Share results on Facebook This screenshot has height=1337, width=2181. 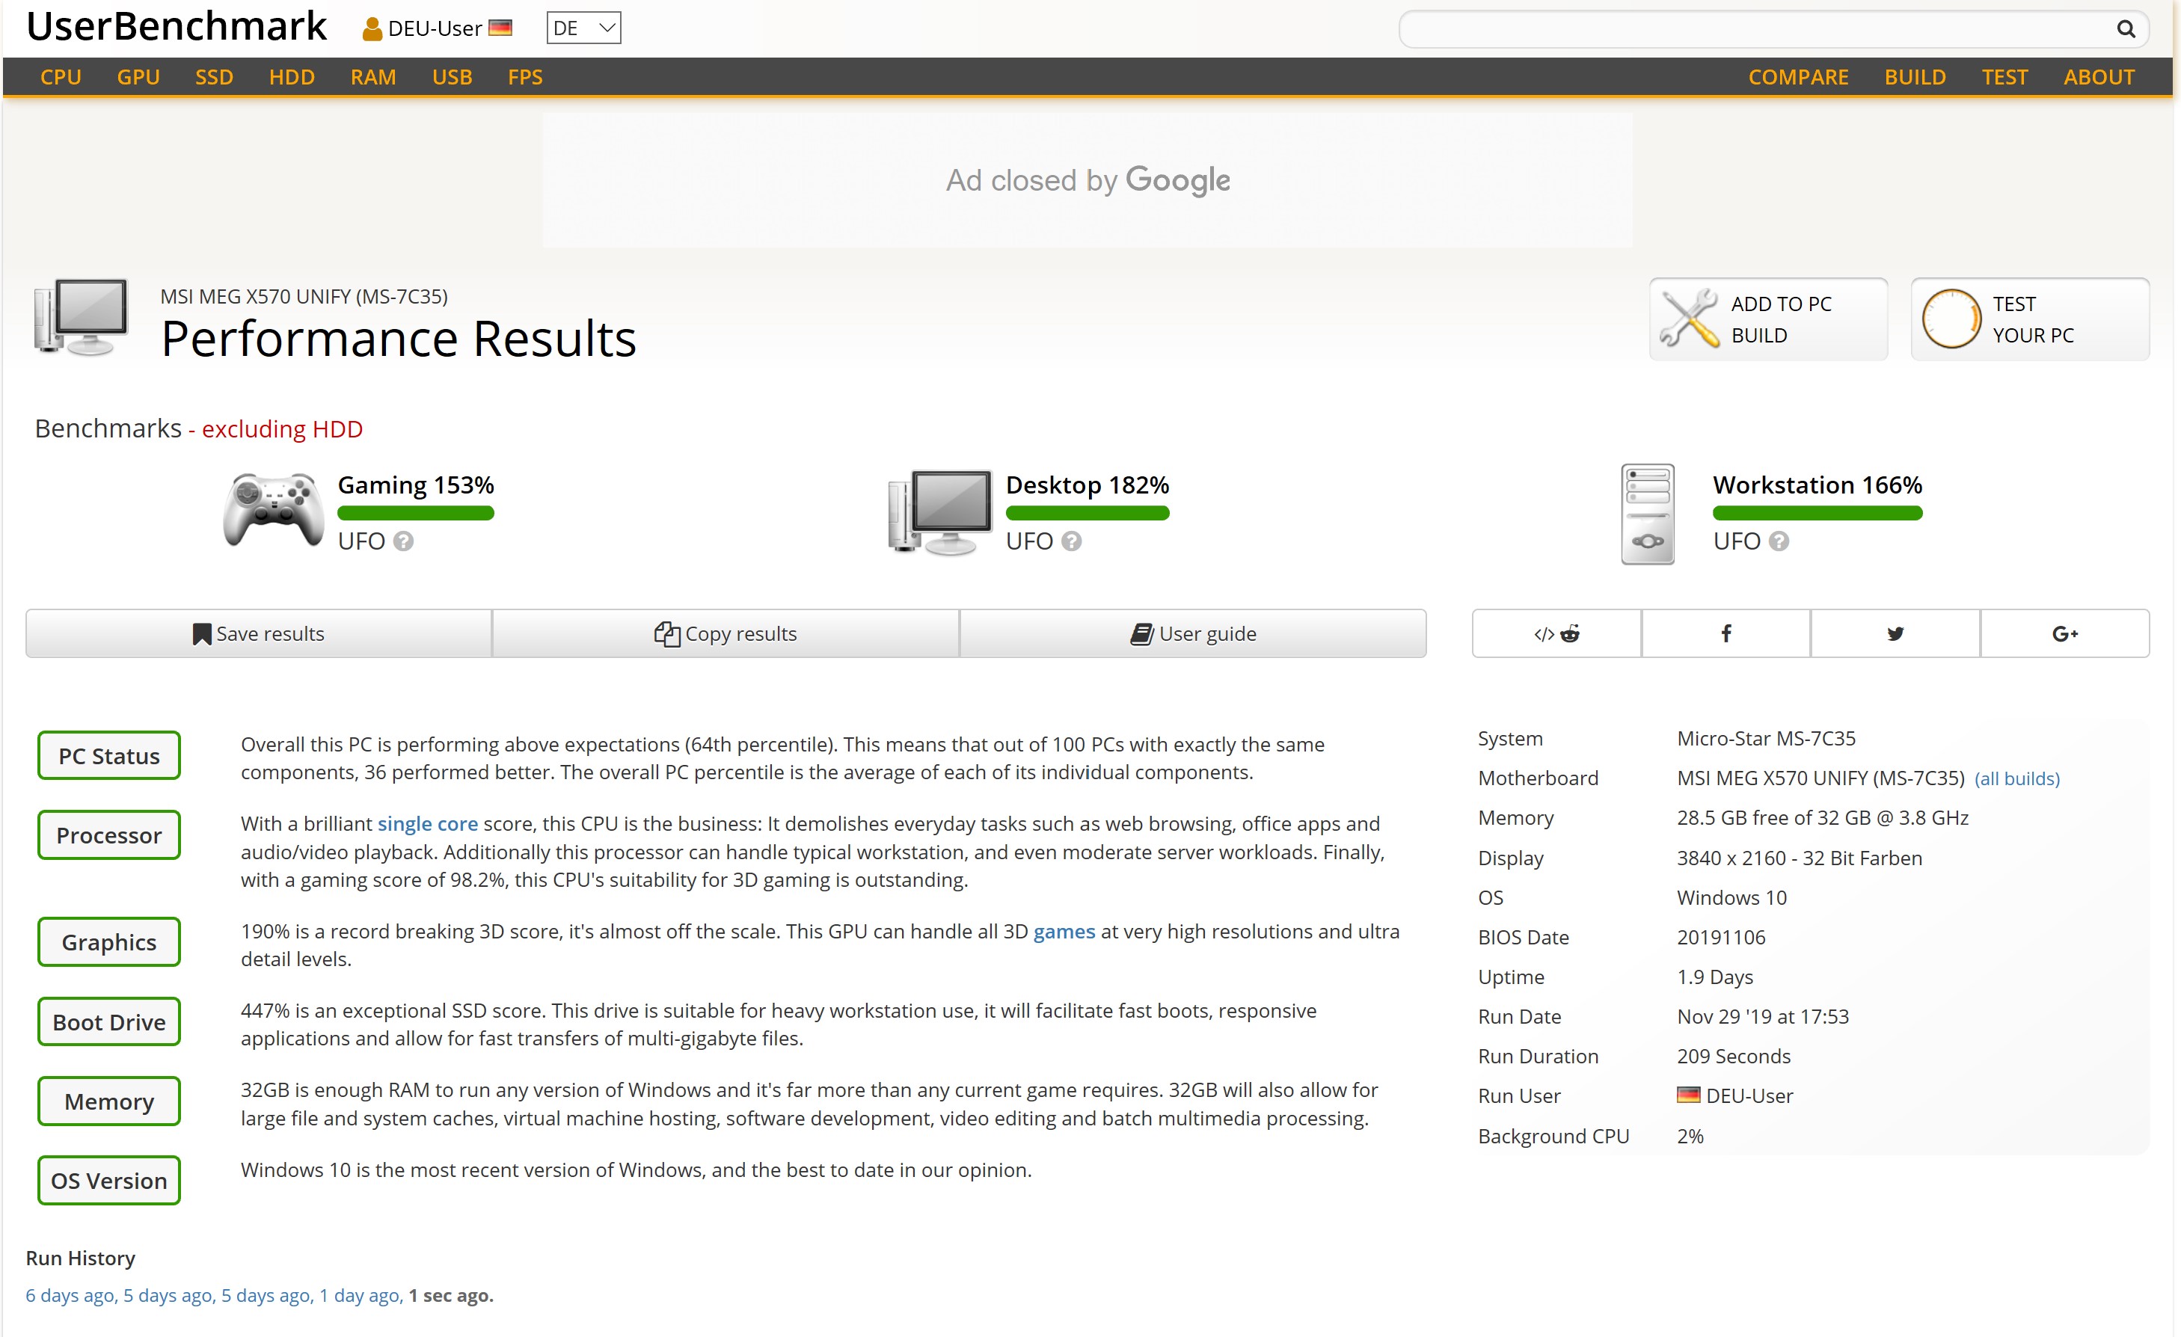[1726, 633]
